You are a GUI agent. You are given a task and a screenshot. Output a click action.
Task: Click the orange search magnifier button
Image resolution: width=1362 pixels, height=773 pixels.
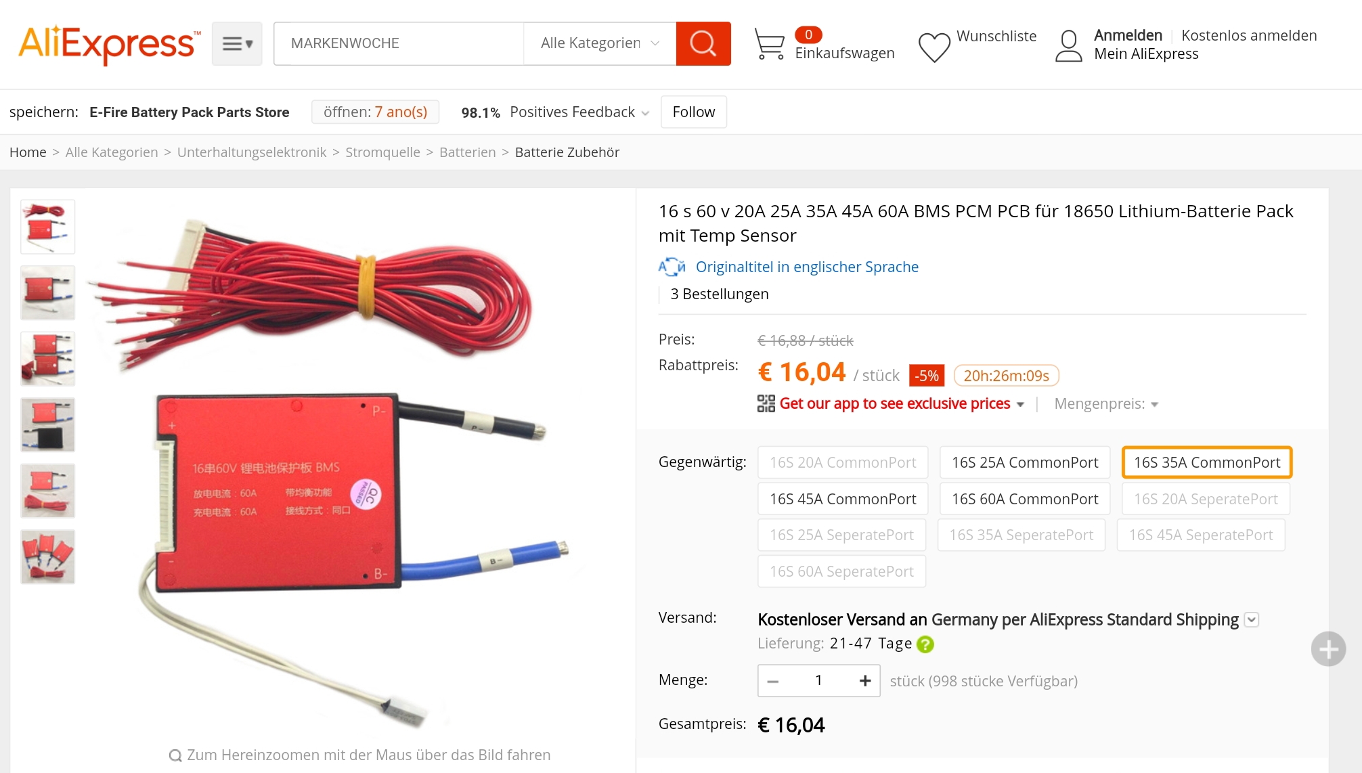pyautogui.click(x=703, y=43)
